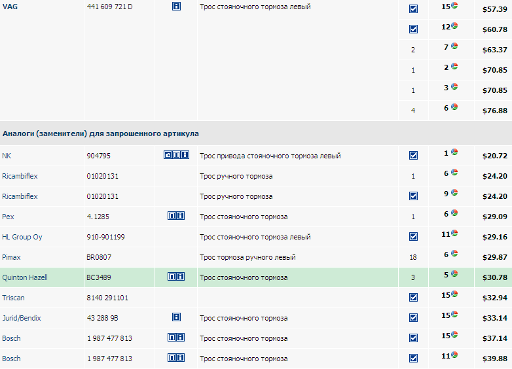Click checkmark box in VAG $57.39 row

point(413,9)
